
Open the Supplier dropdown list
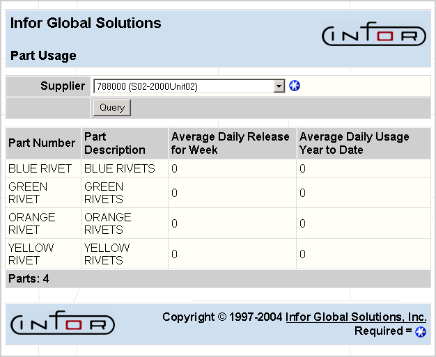point(279,86)
